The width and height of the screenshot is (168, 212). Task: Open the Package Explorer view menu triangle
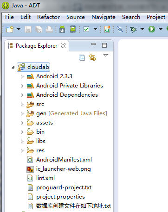[x=106, y=55]
